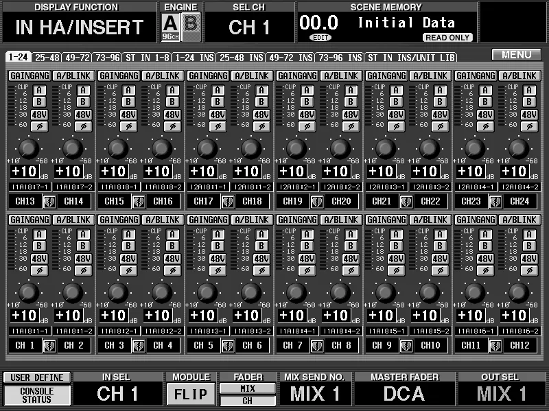Select engine A
549x411 pixels.
point(170,27)
